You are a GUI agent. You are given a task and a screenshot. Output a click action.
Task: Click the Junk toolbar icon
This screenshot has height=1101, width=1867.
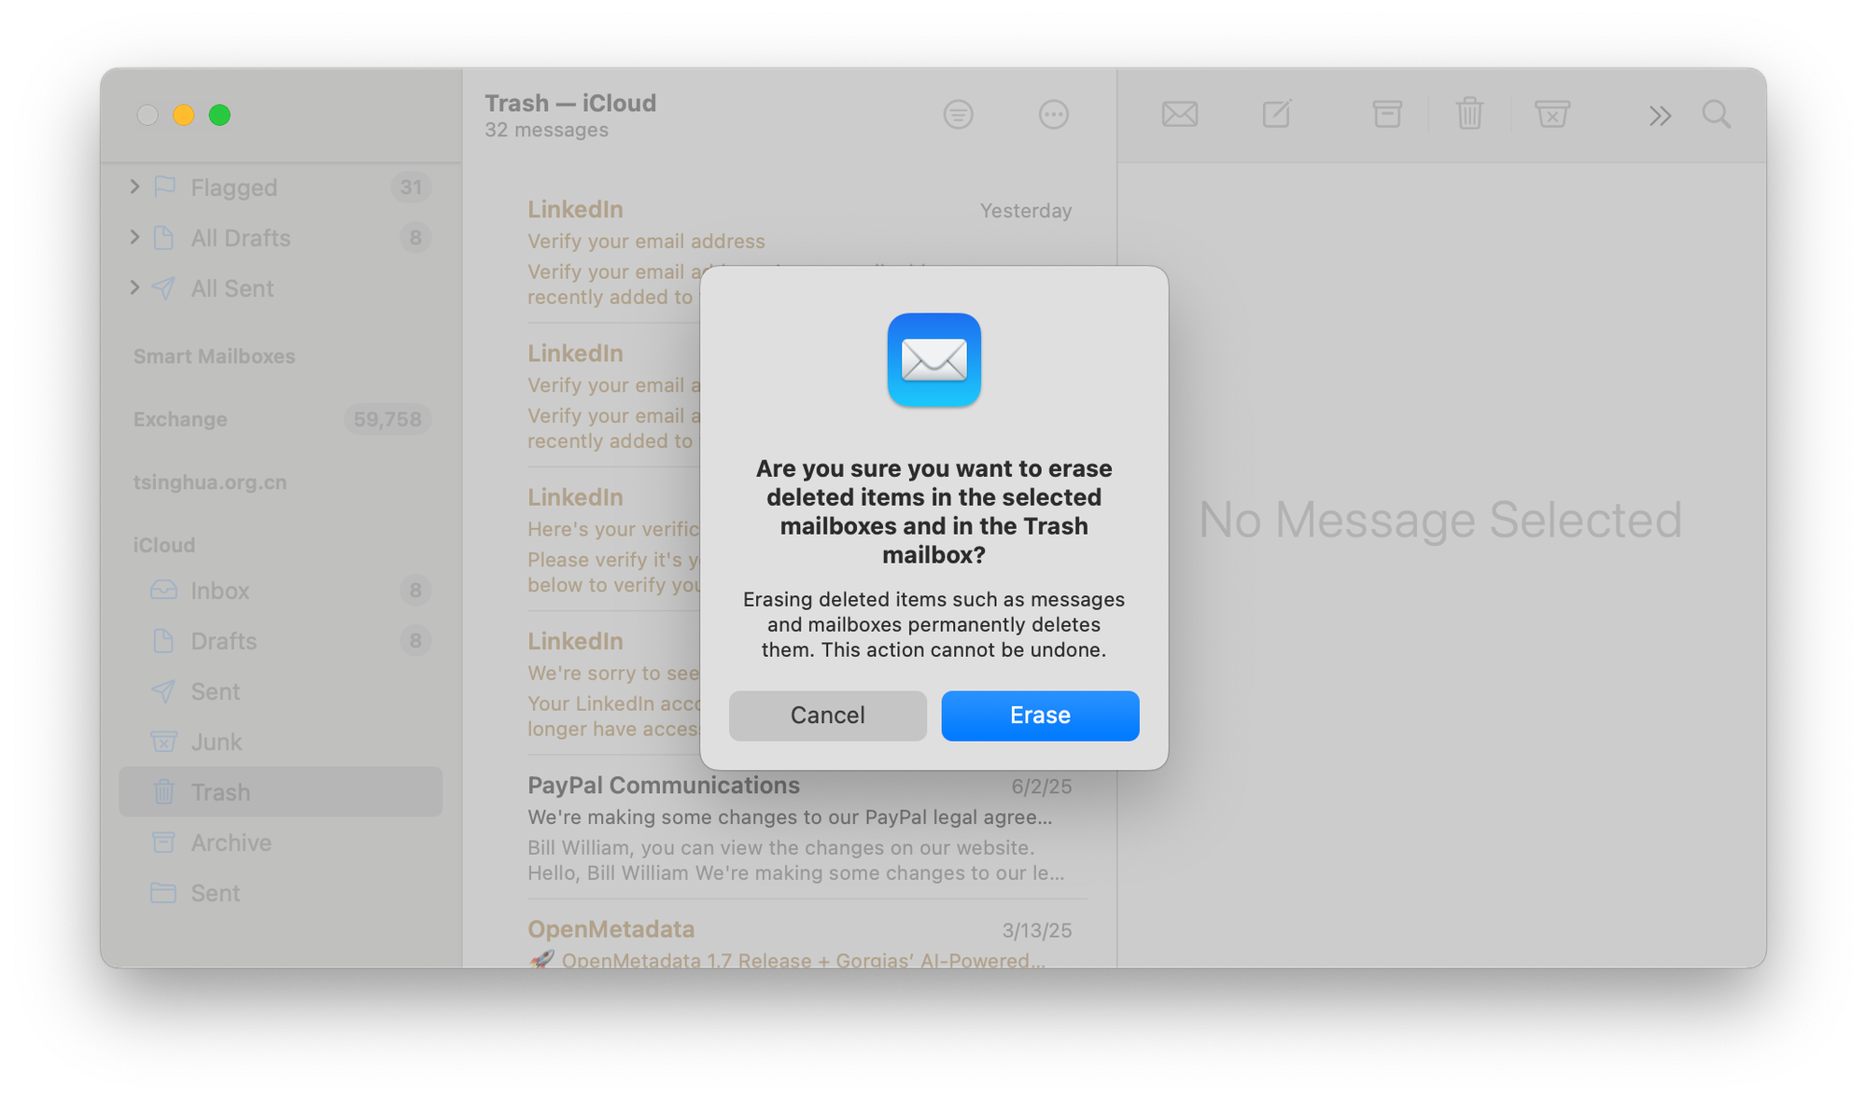1552,114
